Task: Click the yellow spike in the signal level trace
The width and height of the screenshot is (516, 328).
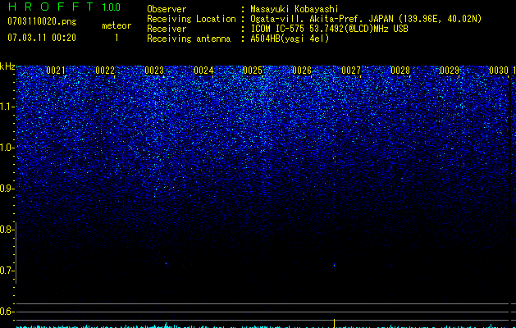Action: click(x=334, y=323)
